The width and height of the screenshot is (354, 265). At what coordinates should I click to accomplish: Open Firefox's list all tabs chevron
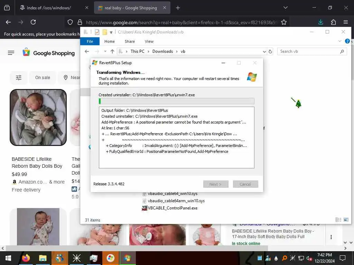click(x=285, y=8)
